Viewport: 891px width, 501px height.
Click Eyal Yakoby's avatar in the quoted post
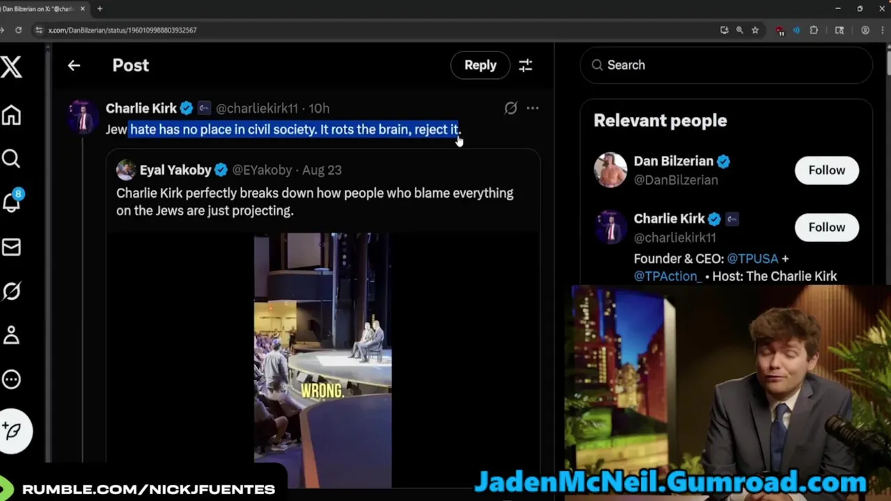(x=126, y=170)
